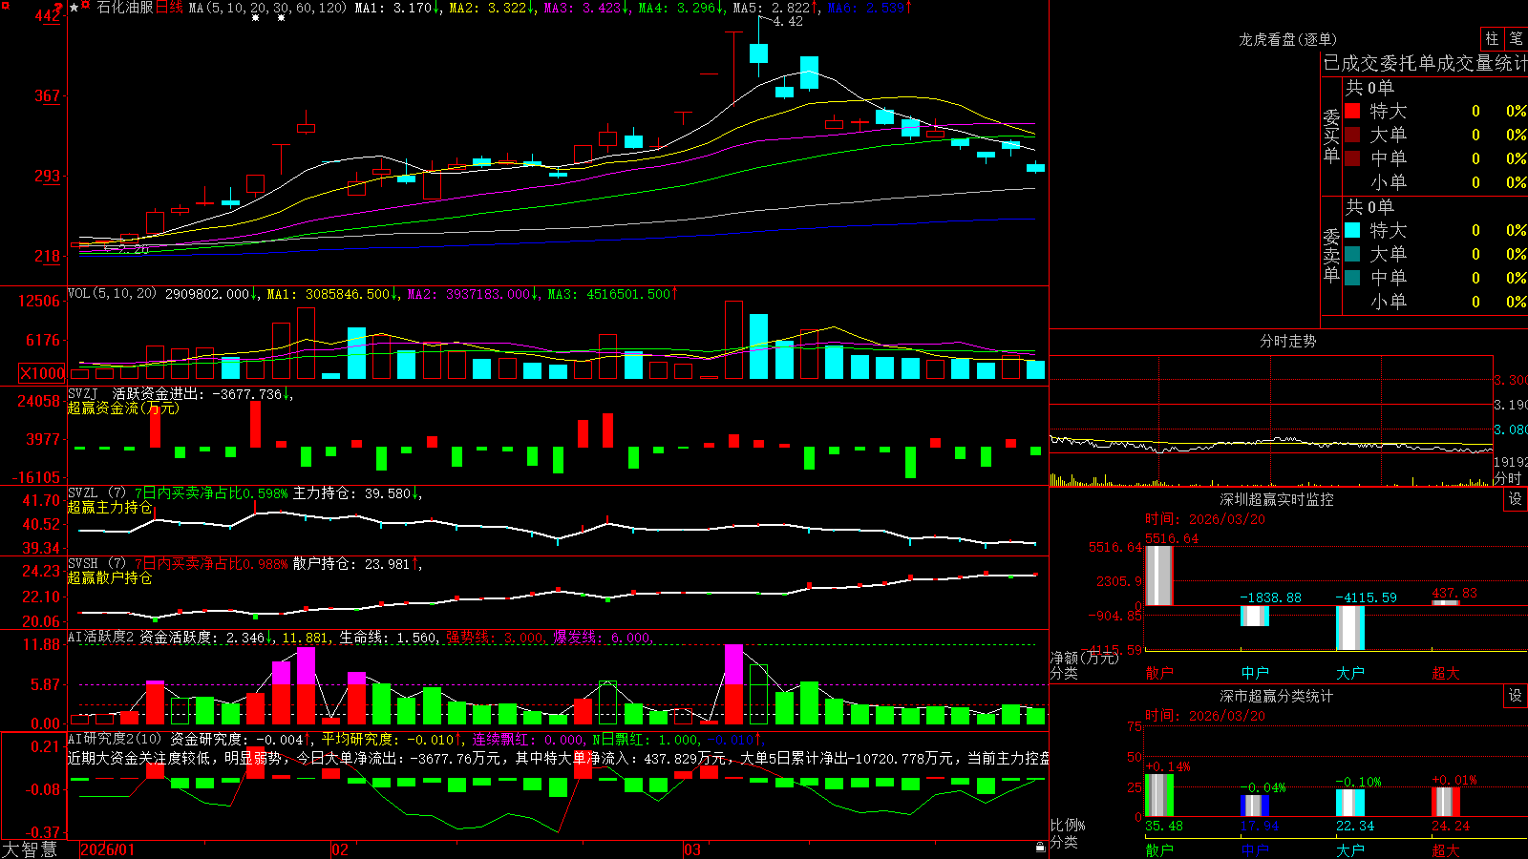This screenshot has width=1528, height=859.
Task: Click the 爆发线: 6.000 label
Action: click(x=603, y=638)
